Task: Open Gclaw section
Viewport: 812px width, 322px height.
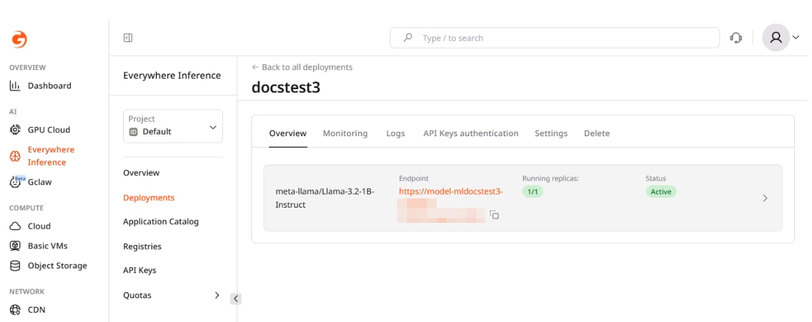Action: (x=40, y=182)
